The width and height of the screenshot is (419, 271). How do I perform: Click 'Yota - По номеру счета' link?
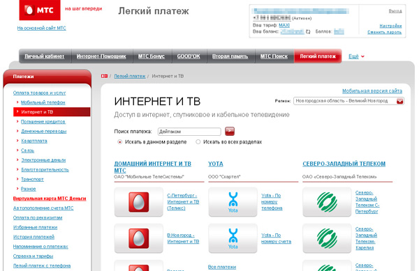pyautogui.click(x=276, y=238)
